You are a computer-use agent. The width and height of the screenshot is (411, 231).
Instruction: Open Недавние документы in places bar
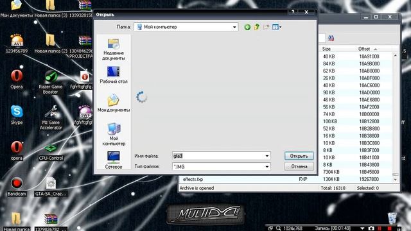[x=114, y=49]
